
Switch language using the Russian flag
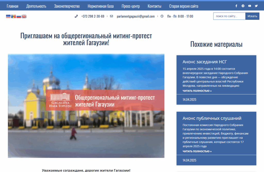(19, 16)
